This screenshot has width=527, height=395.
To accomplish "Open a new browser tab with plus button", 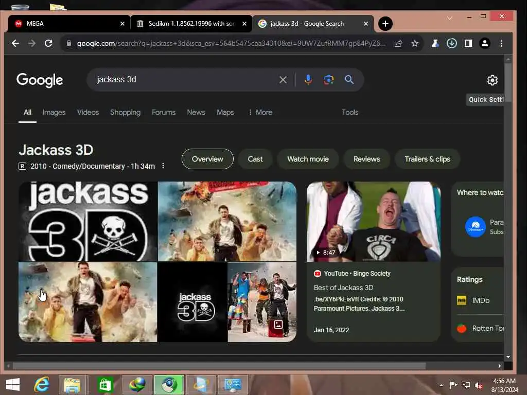I will coord(385,24).
